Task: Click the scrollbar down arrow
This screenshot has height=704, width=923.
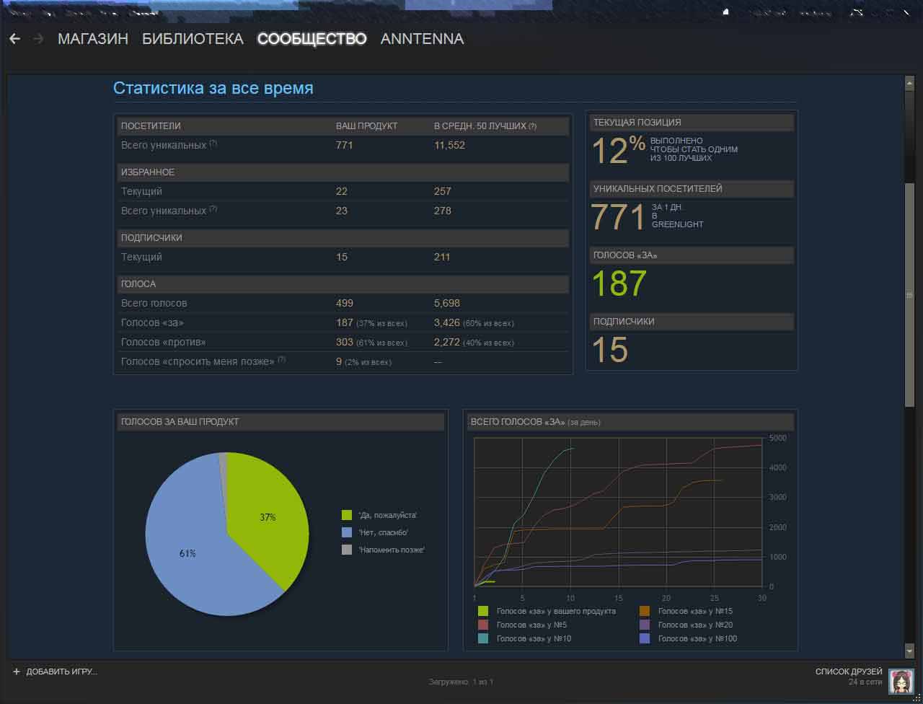Action: (909, 650)
